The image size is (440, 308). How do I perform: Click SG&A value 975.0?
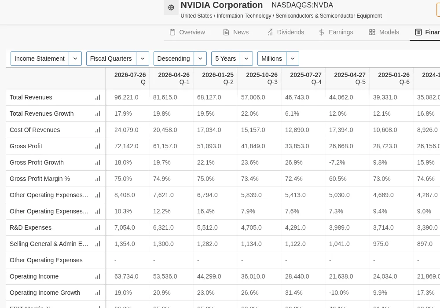pyautogui.click(x=381, y=244)
